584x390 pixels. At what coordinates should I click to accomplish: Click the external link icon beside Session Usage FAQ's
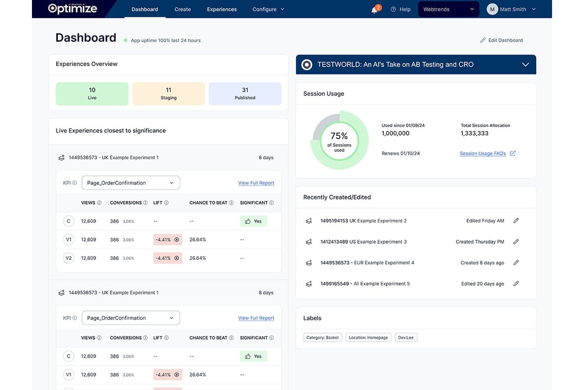coord(513,153)
